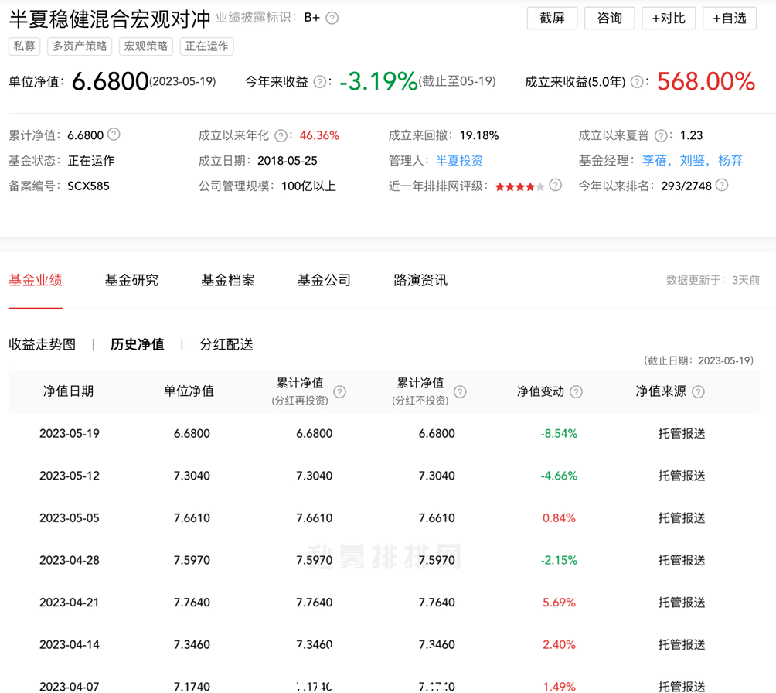Switch to 基金业绩 tab
Screen dimensions: 776x693
point(35,280)
